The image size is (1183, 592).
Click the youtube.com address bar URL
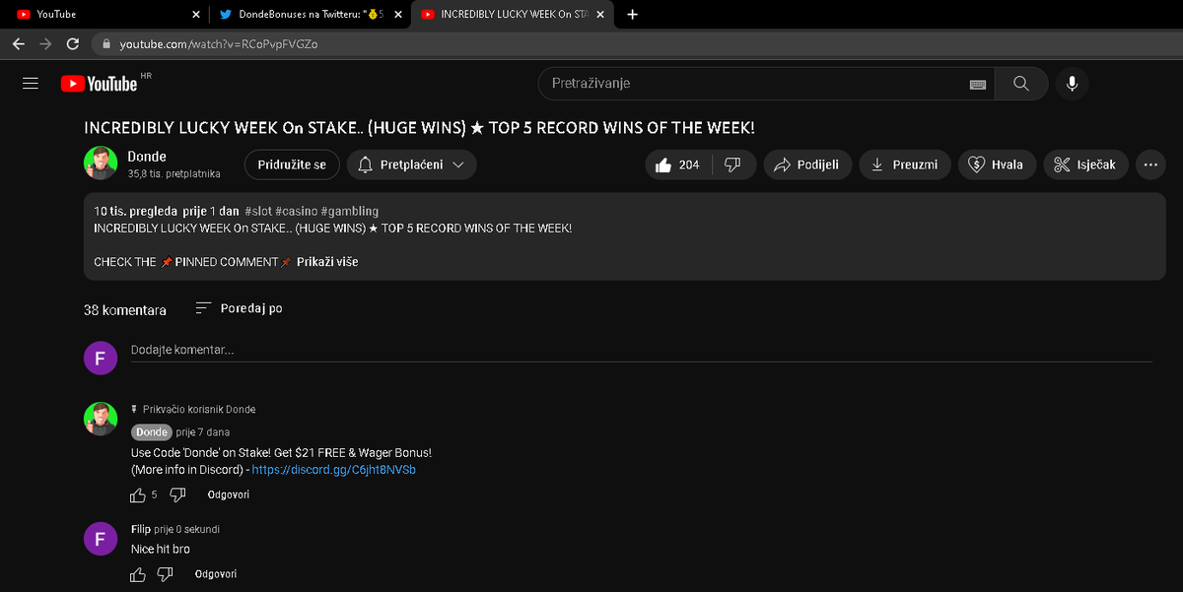click(x=219, y=44)
